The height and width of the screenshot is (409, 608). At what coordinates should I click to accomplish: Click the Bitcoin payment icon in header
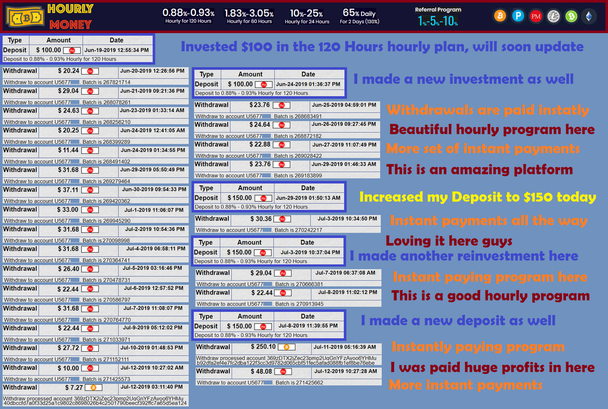[x=500, y=16]
